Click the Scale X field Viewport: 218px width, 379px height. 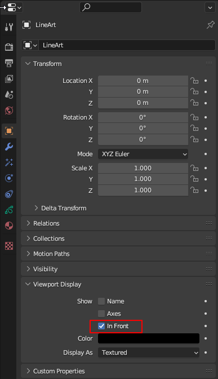point(143,168)
